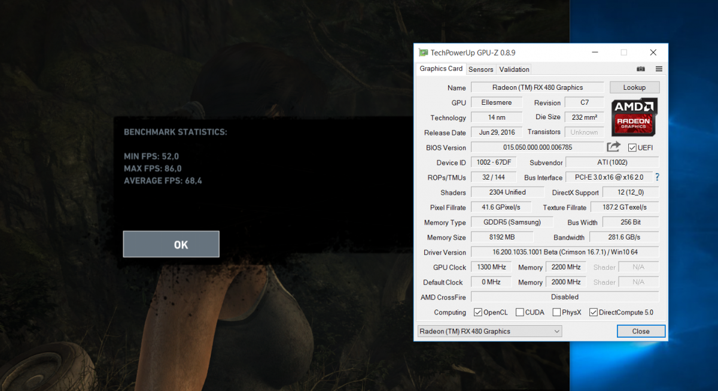Click the Name field showing Radeon RX 480

pos(537,87)
